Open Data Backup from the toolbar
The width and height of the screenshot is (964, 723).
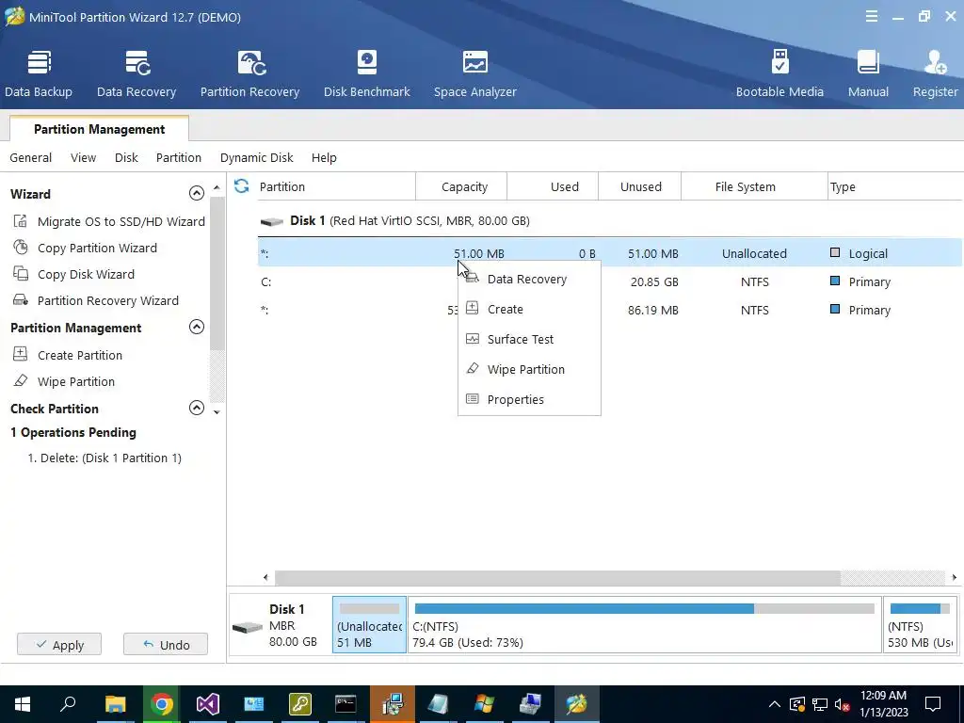coord(38,73)
